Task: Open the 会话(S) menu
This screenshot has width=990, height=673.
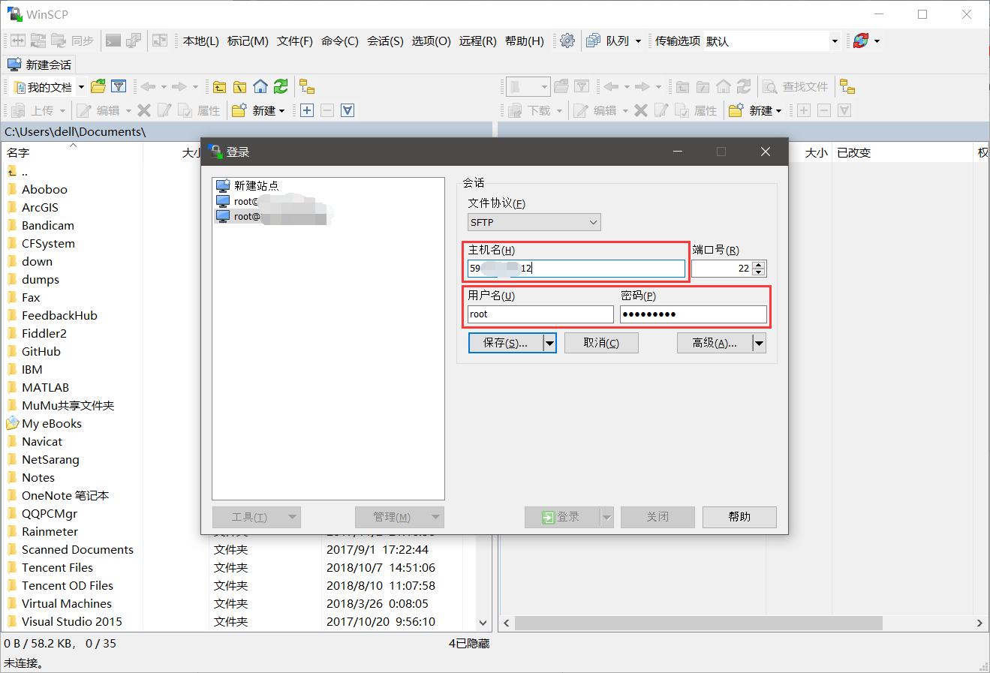Action: click(385, 41)
